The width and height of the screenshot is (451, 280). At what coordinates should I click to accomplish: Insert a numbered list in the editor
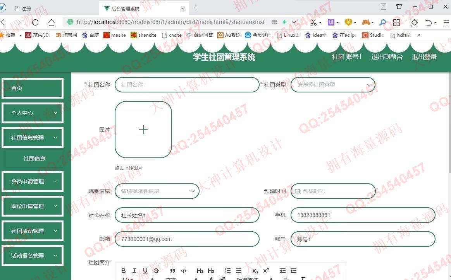click(x=228, y=270)
